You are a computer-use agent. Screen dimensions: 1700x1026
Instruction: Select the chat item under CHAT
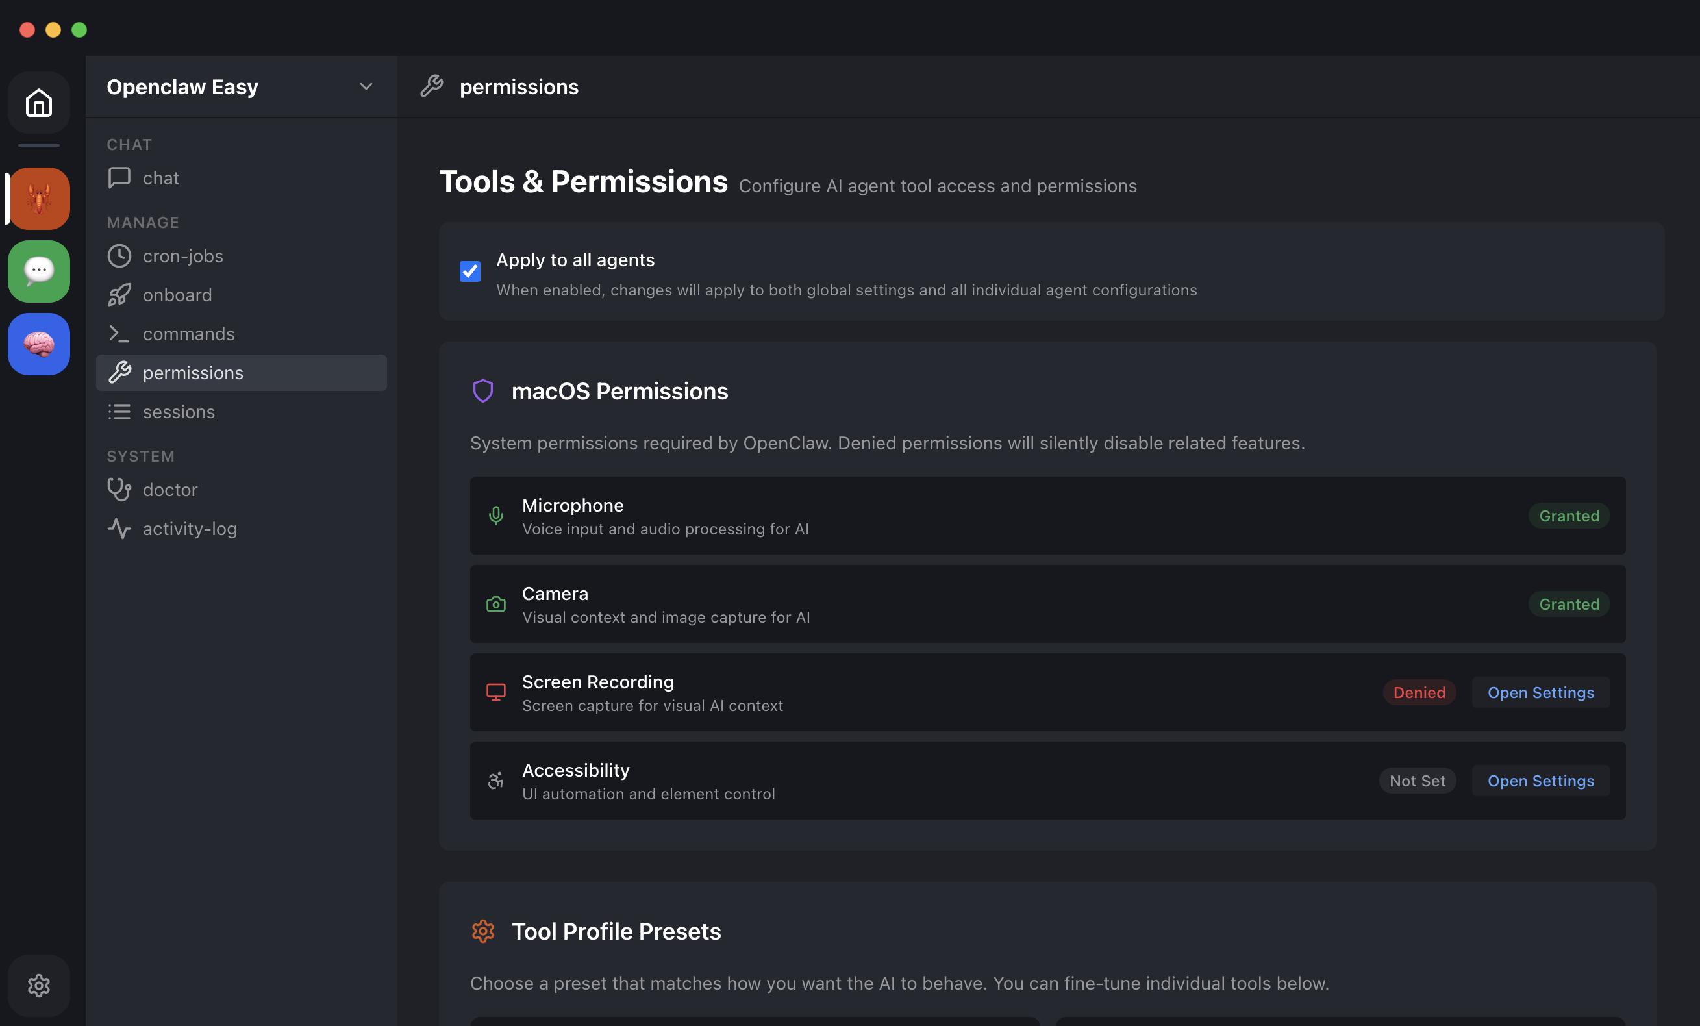160,177
